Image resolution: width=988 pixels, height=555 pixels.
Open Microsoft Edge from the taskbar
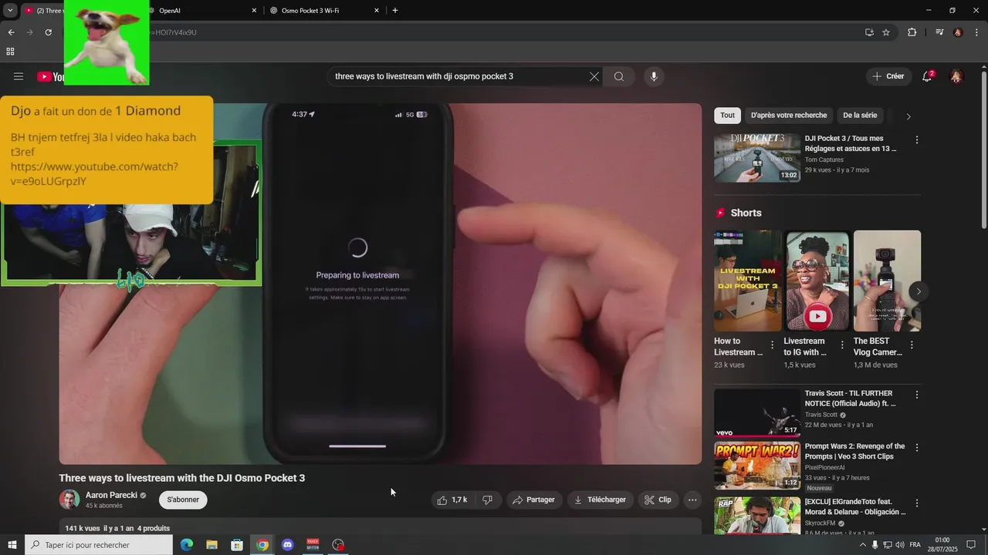(x=187, y=545)
